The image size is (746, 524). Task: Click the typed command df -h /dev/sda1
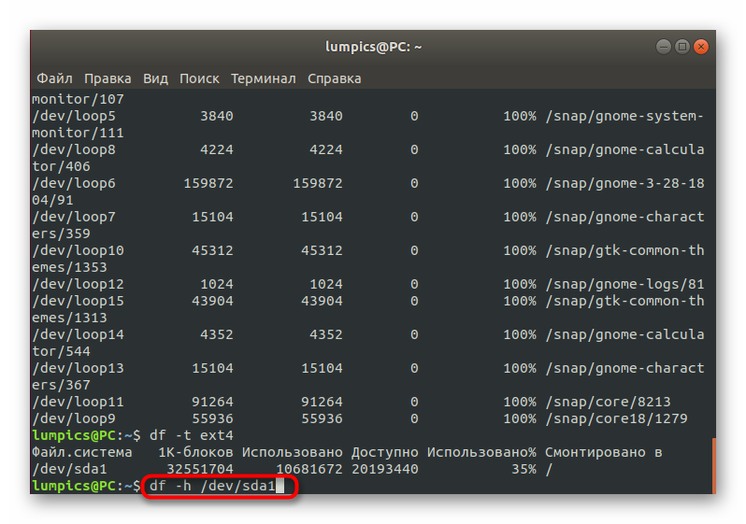(x=212, y=486)
